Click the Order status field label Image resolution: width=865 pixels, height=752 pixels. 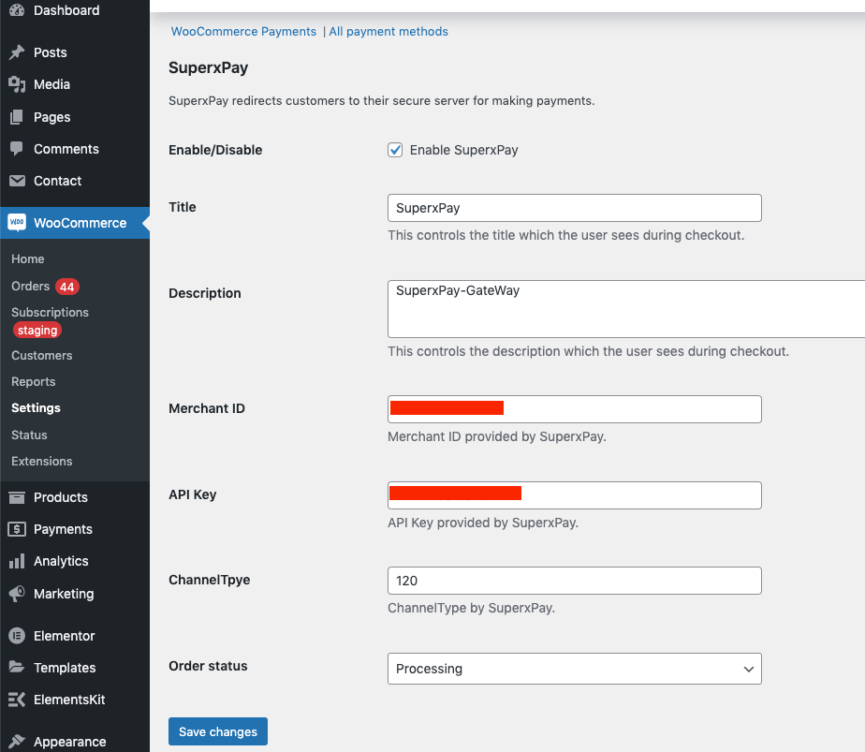pos(208,666)
